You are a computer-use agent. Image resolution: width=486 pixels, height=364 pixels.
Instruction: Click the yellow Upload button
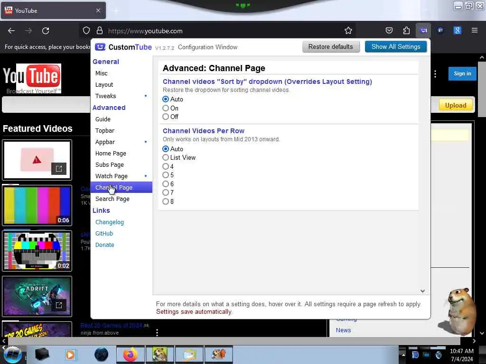click(x=456, y=105)
